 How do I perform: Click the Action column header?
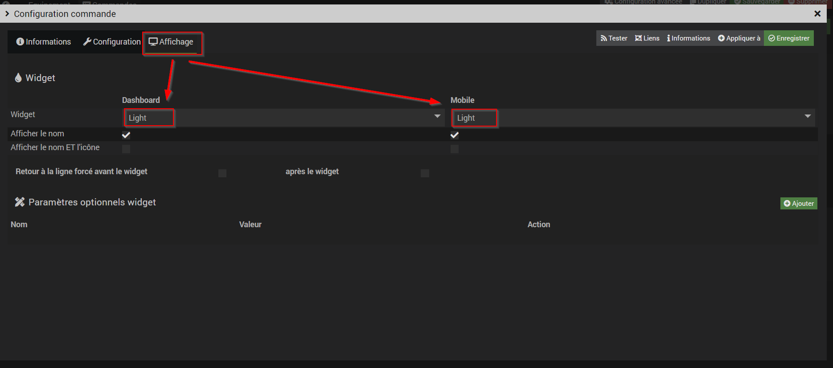[539, 225]
